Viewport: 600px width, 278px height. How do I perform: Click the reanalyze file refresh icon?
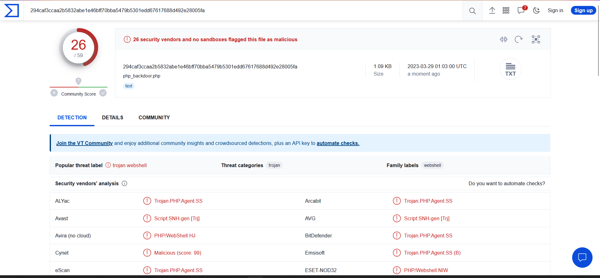pos(519,39)
